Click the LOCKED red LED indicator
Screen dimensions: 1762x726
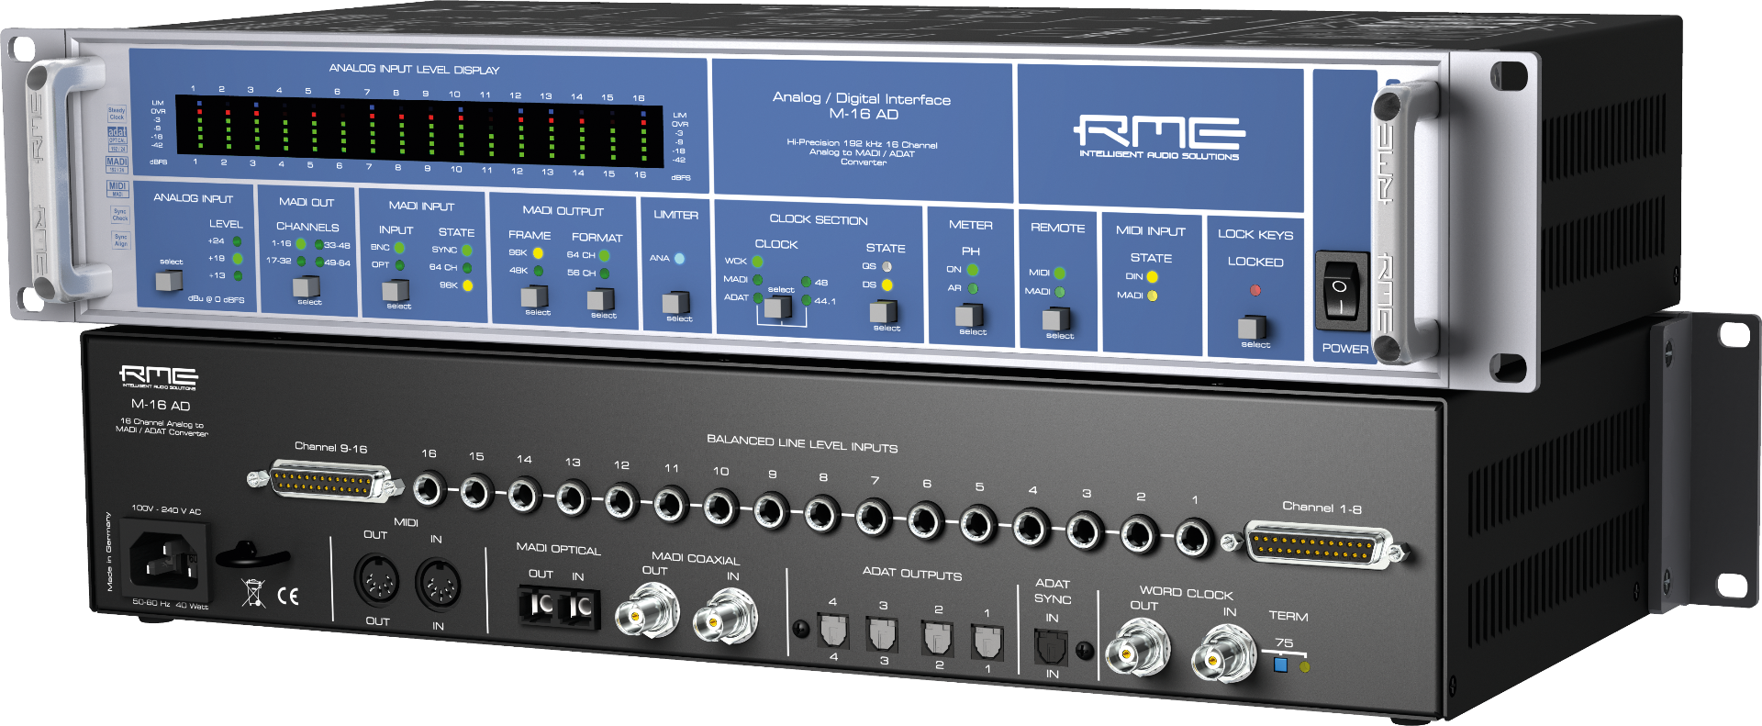pyautogui.click(x=1255, y=290)
